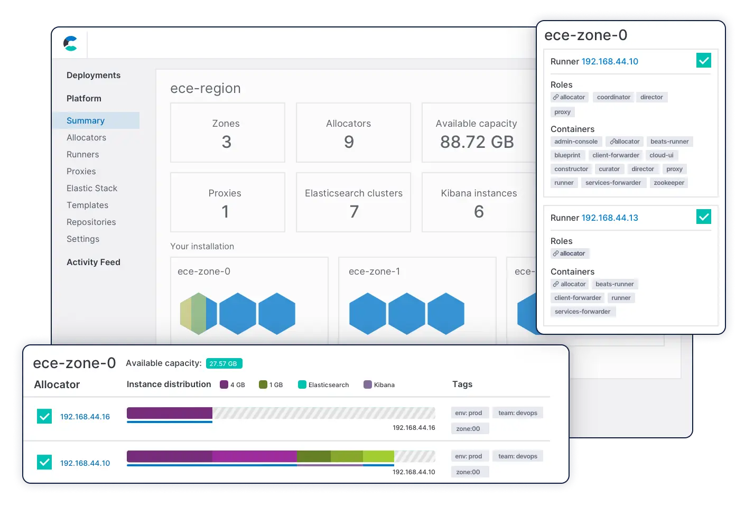Click the zookeeper container tag
The height and width of the screenshot is (507, 745).
(668, 183)
